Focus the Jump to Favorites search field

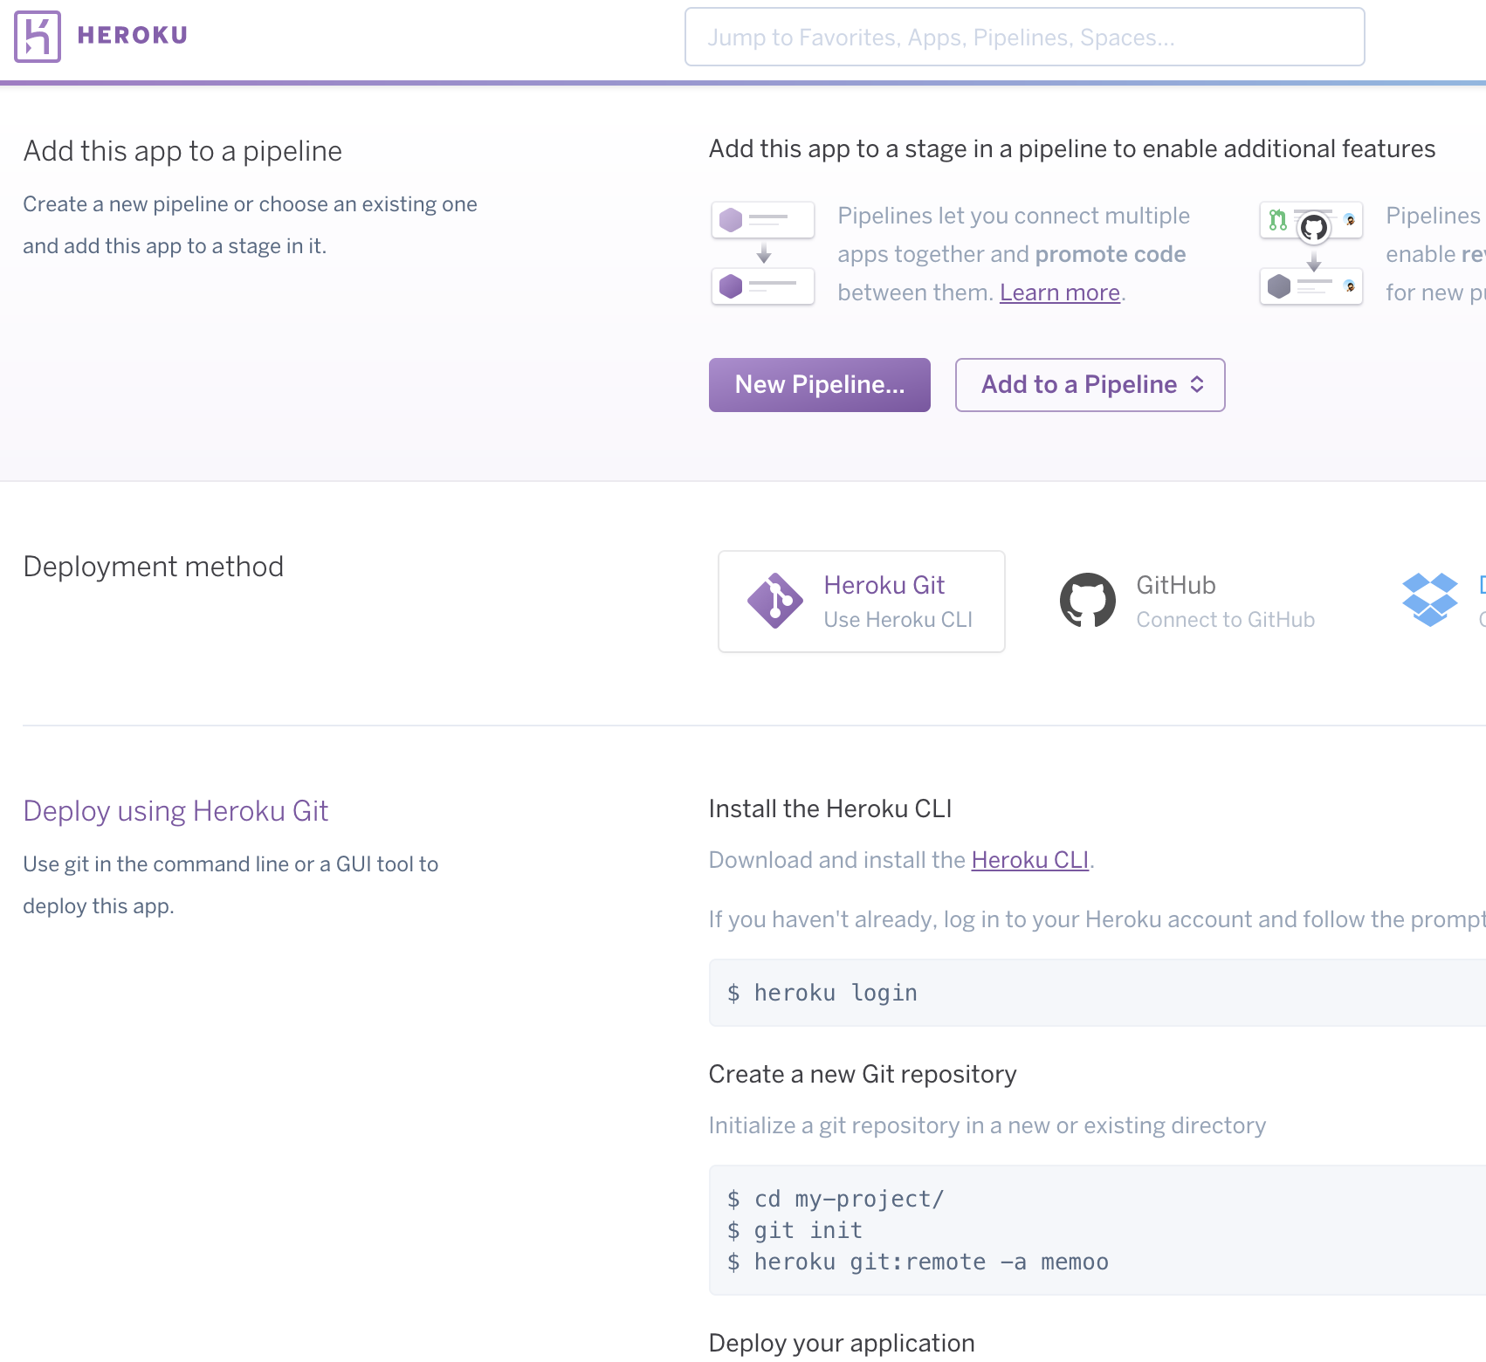coord(1024,37)
